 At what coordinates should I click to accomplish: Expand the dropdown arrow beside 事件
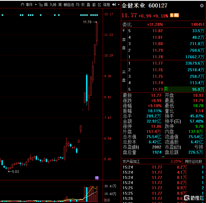coord(36,5)
